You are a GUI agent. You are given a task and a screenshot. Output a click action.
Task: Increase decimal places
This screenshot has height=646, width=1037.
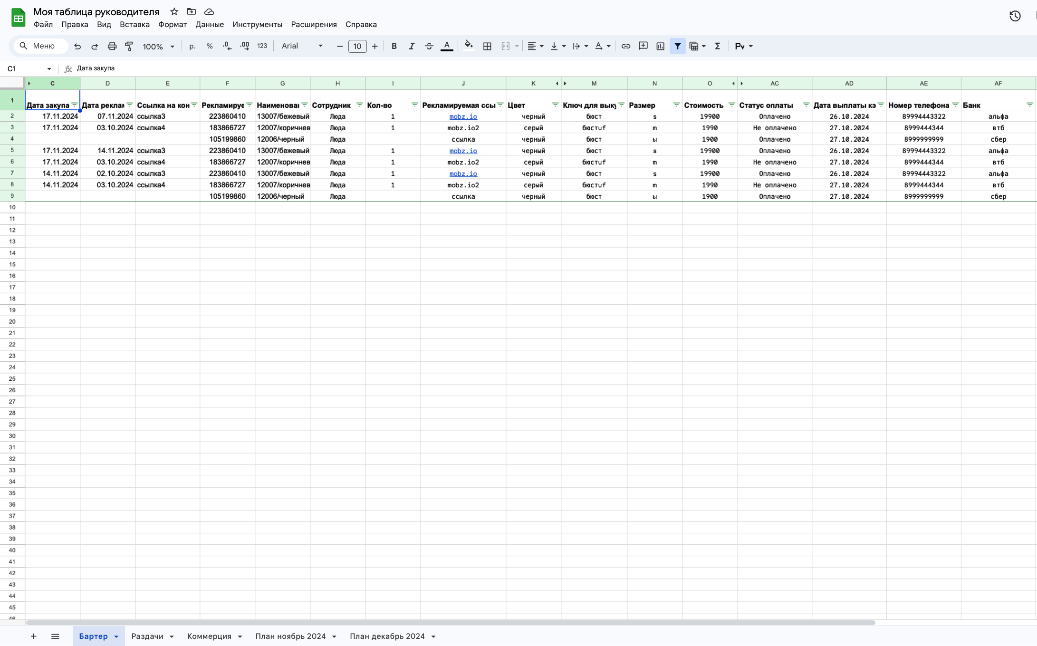click(x=245, y=46)
